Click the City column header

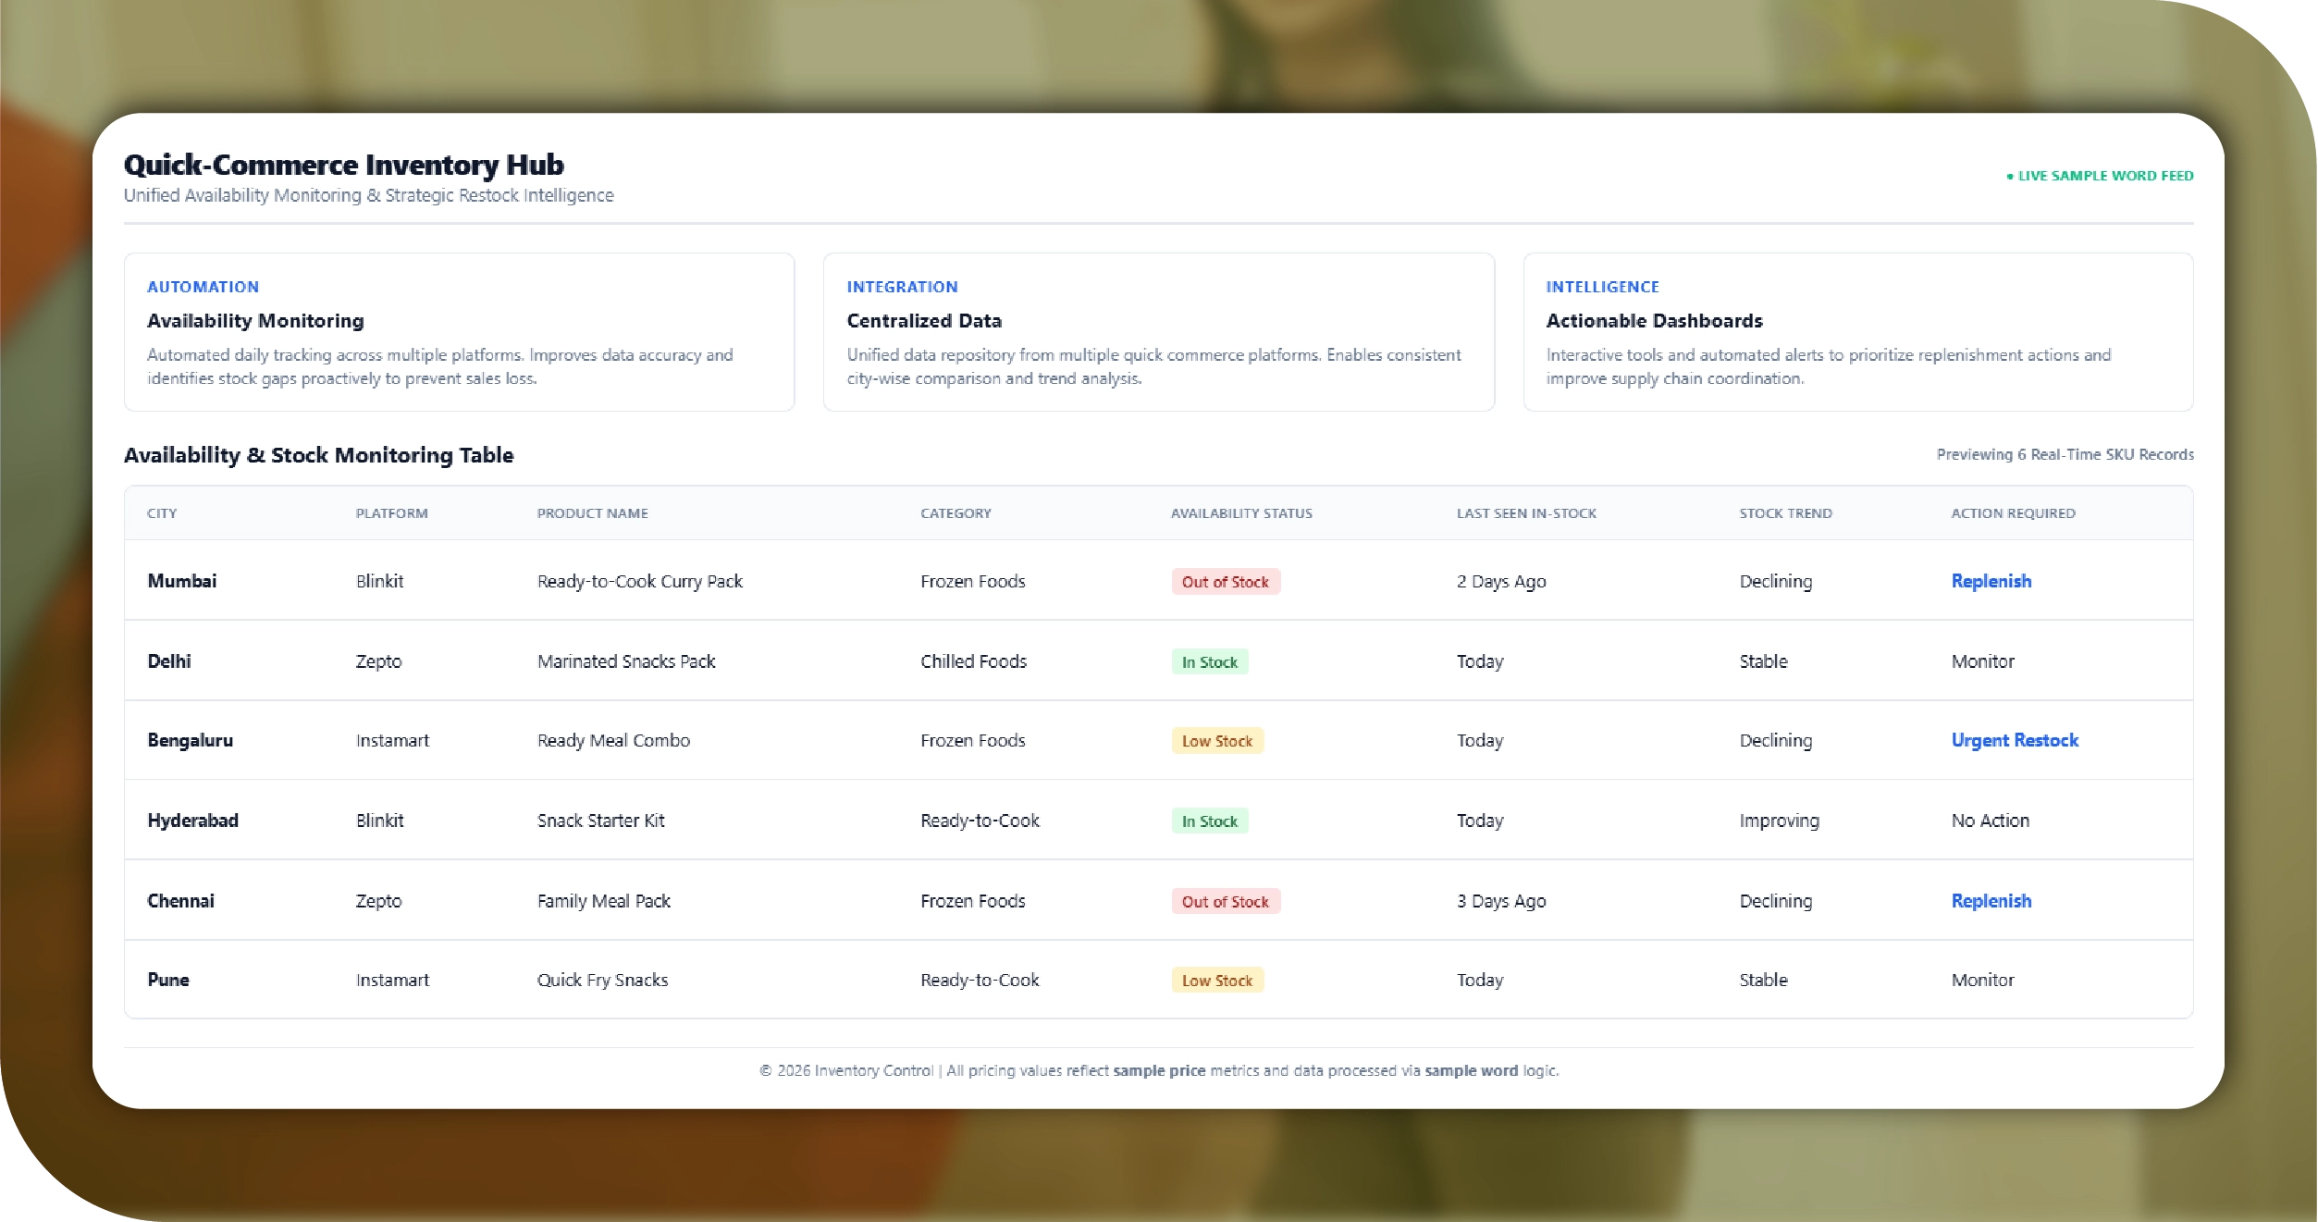pos(162,513)
